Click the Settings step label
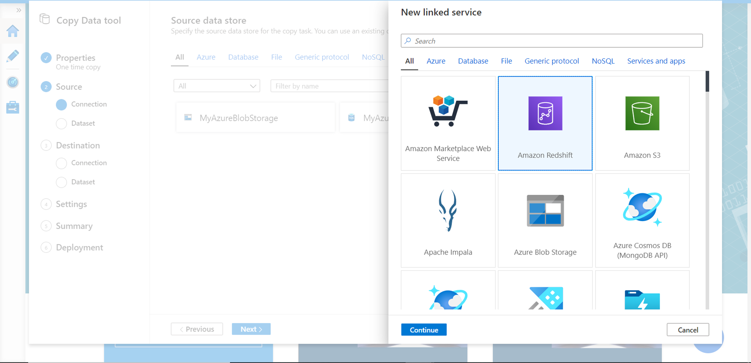 (x=71, y=204)
